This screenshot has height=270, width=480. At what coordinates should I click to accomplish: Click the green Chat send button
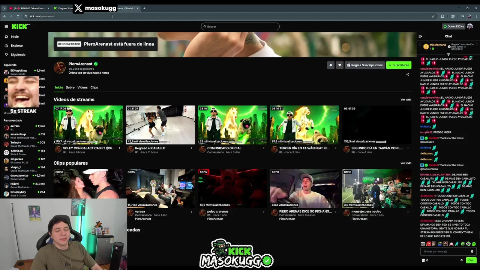click(x=471, y=260)
